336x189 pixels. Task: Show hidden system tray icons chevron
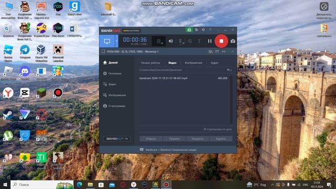point(272,184)
